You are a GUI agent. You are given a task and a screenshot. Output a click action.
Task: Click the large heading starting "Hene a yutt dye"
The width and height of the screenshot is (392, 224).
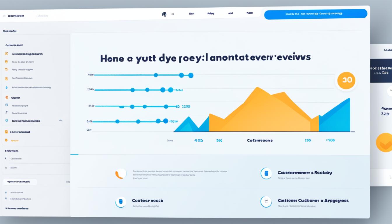pyautogui.click(x=205, y=57)
